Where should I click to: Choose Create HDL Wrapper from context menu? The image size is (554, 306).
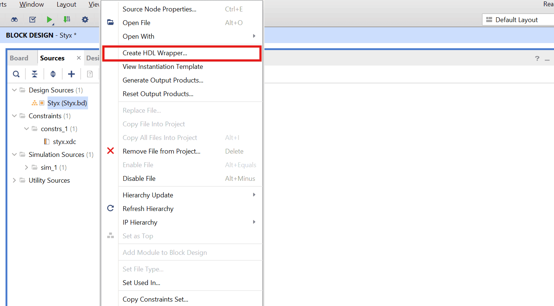coord(155,53)
